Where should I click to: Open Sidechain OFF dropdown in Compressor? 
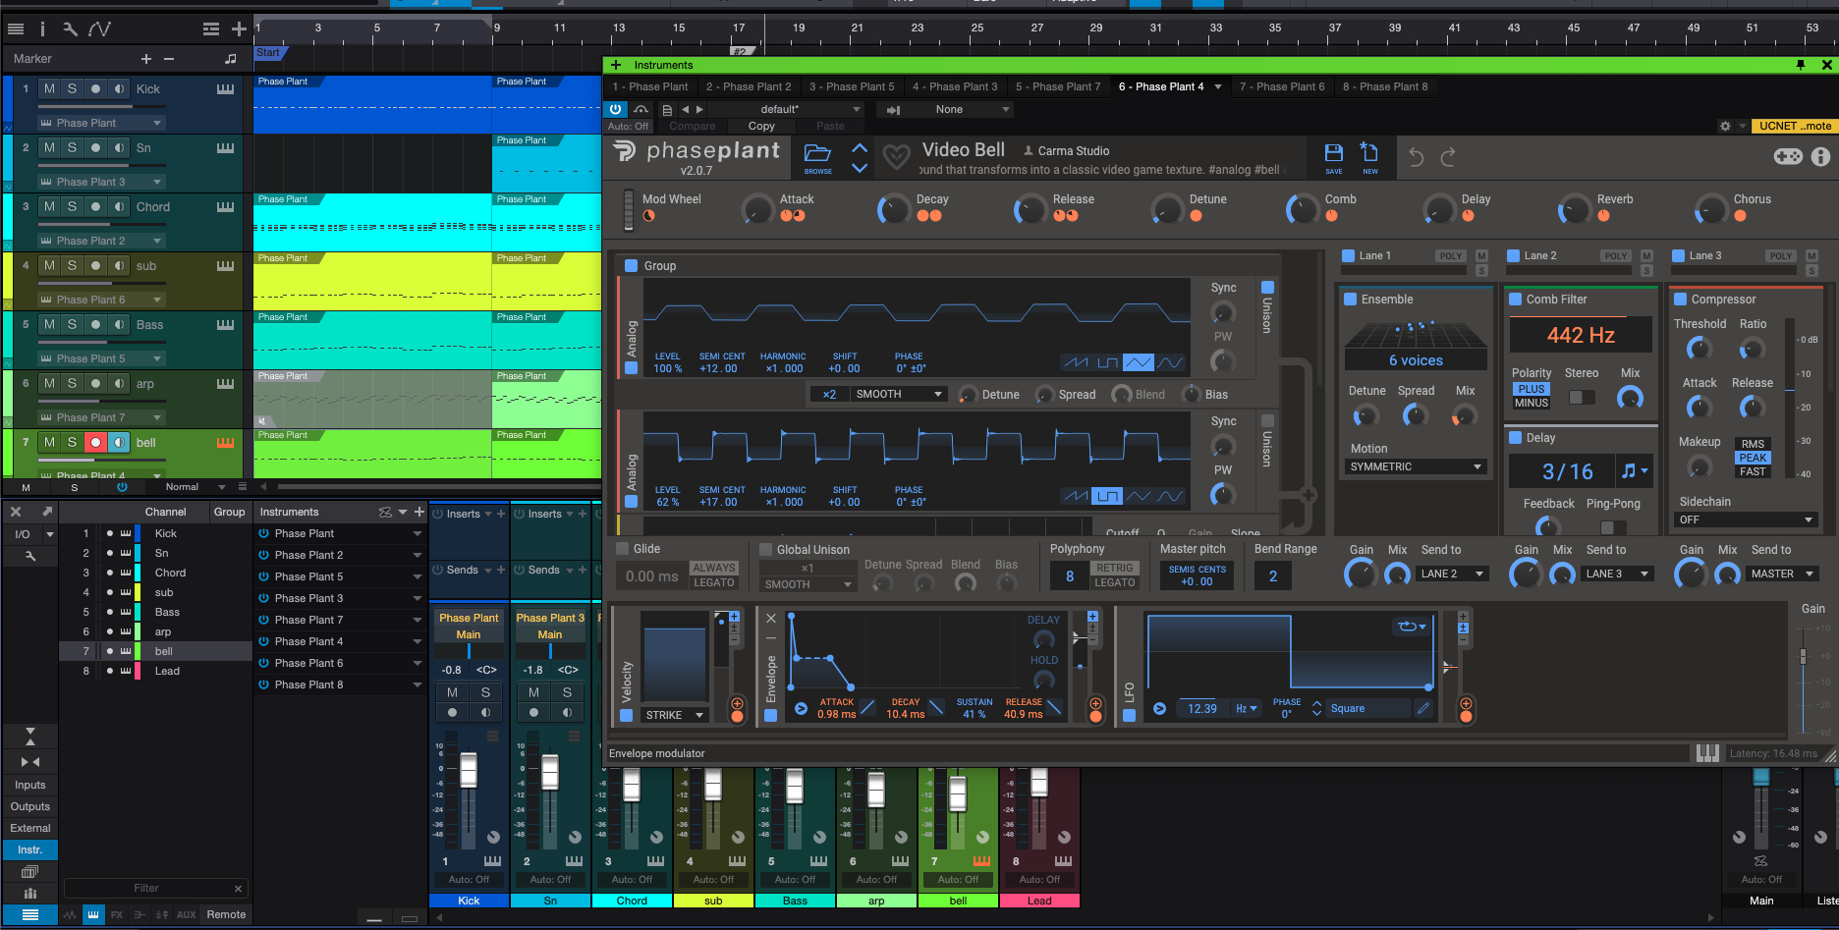point(1745,520)
